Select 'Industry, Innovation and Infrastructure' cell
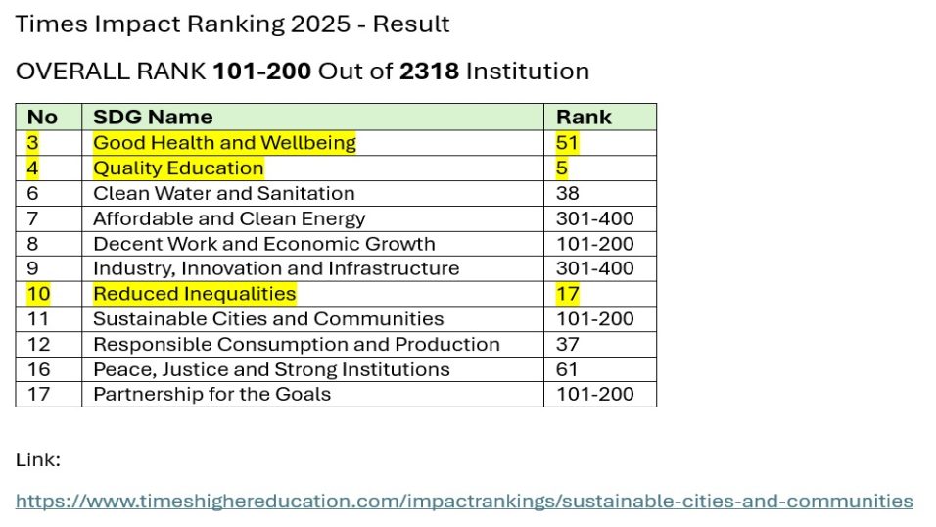 point(312,268)
